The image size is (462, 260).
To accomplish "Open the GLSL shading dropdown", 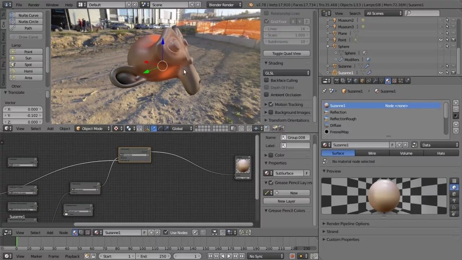I will click(x=287, y=73).
